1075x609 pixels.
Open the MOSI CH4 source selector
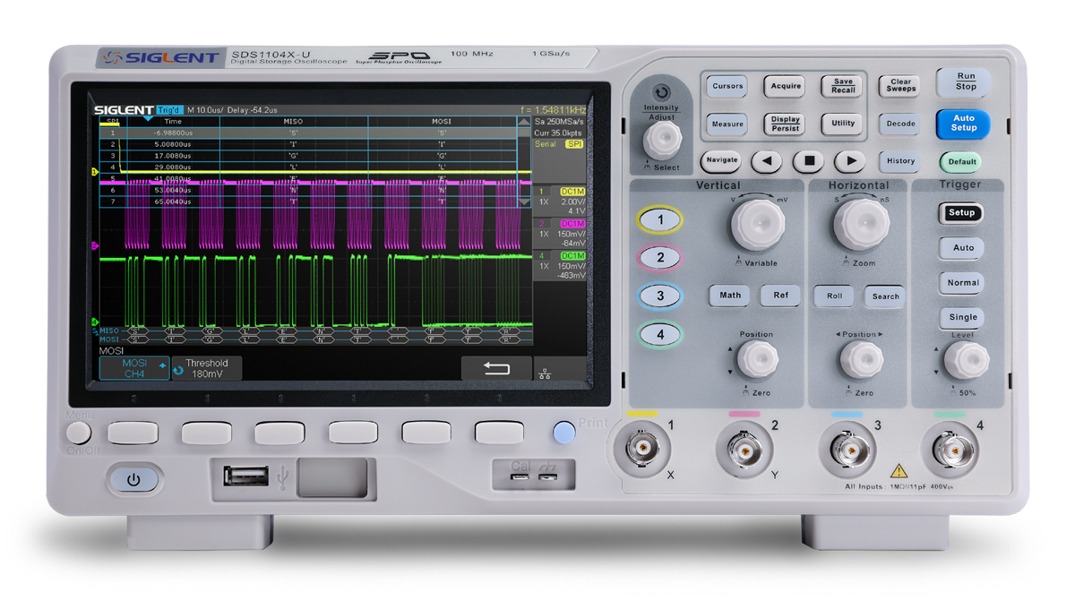click(x=133, y=368)
